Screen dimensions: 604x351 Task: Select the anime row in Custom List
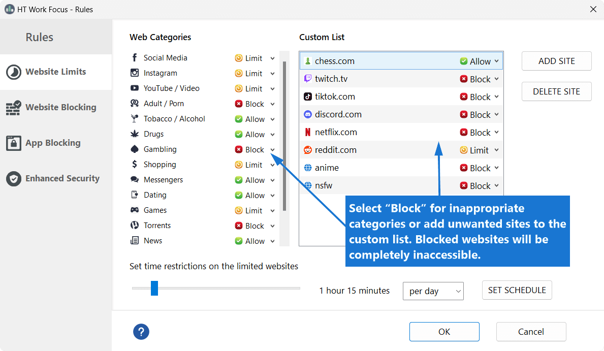pos(401,168)
